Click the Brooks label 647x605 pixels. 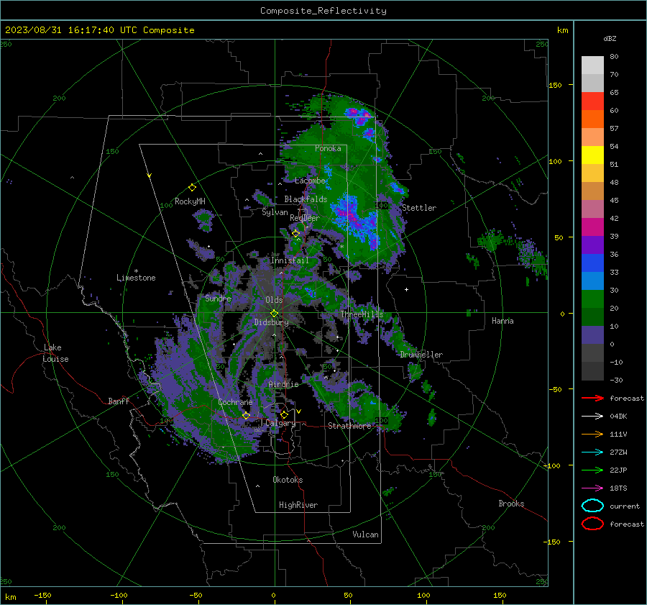coord(511,504)
